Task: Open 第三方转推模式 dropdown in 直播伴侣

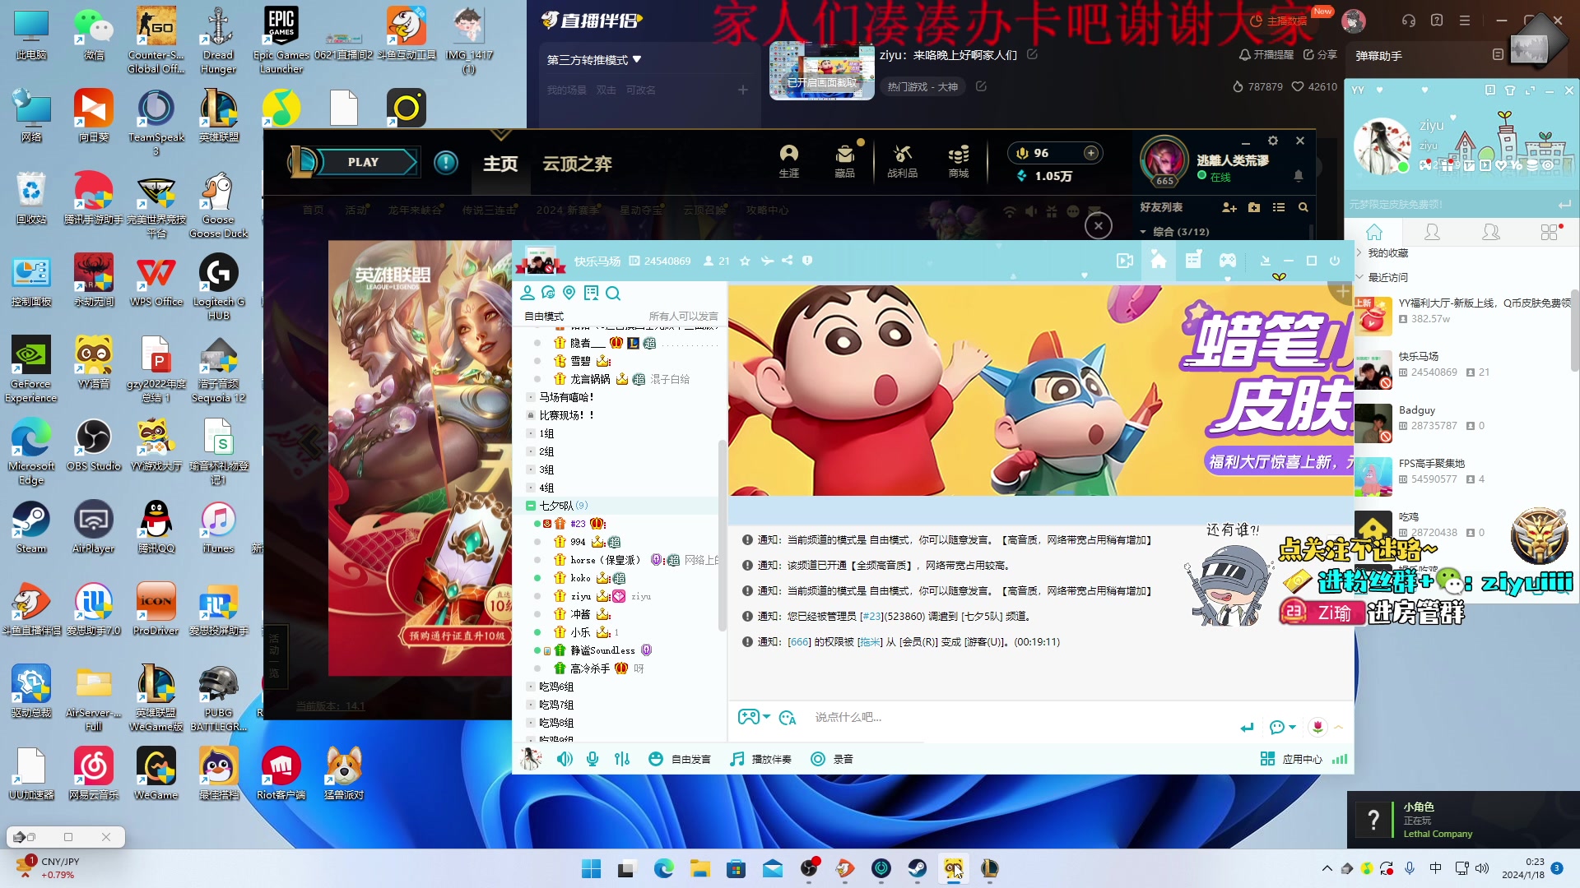Action: point(594,60)
